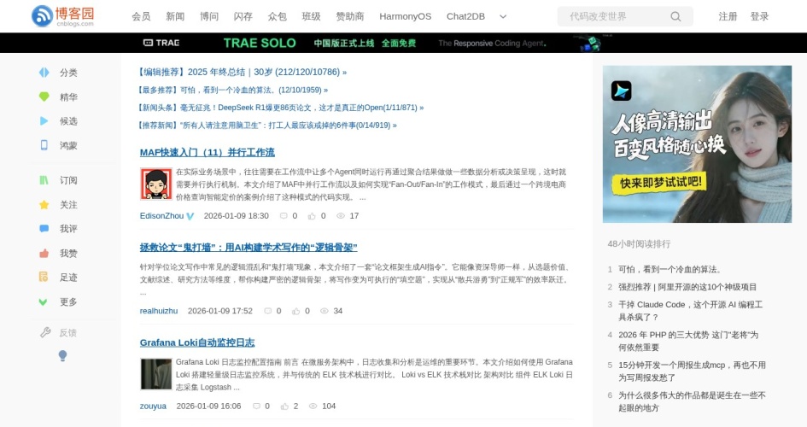Select HarmonyOS in the top navigation
807x427 pixels.
(x=405, y=16)
